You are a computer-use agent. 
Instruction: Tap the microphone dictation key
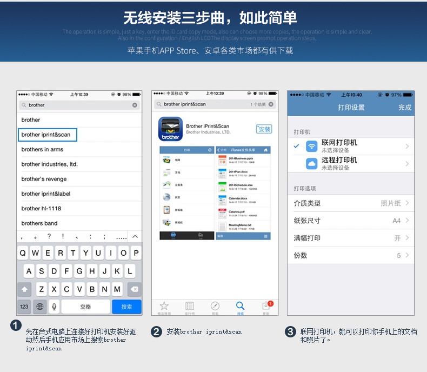54,307
